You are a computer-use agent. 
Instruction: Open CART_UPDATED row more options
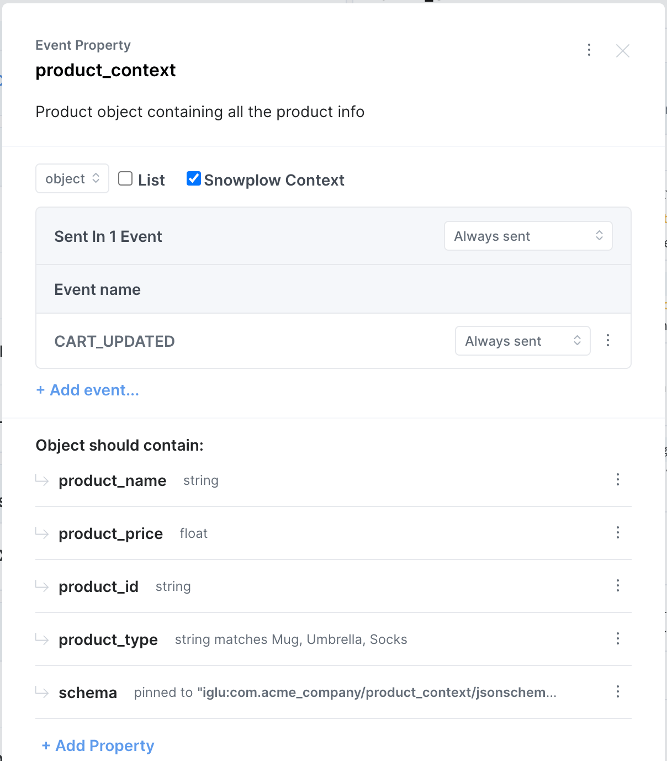[608, 340]
